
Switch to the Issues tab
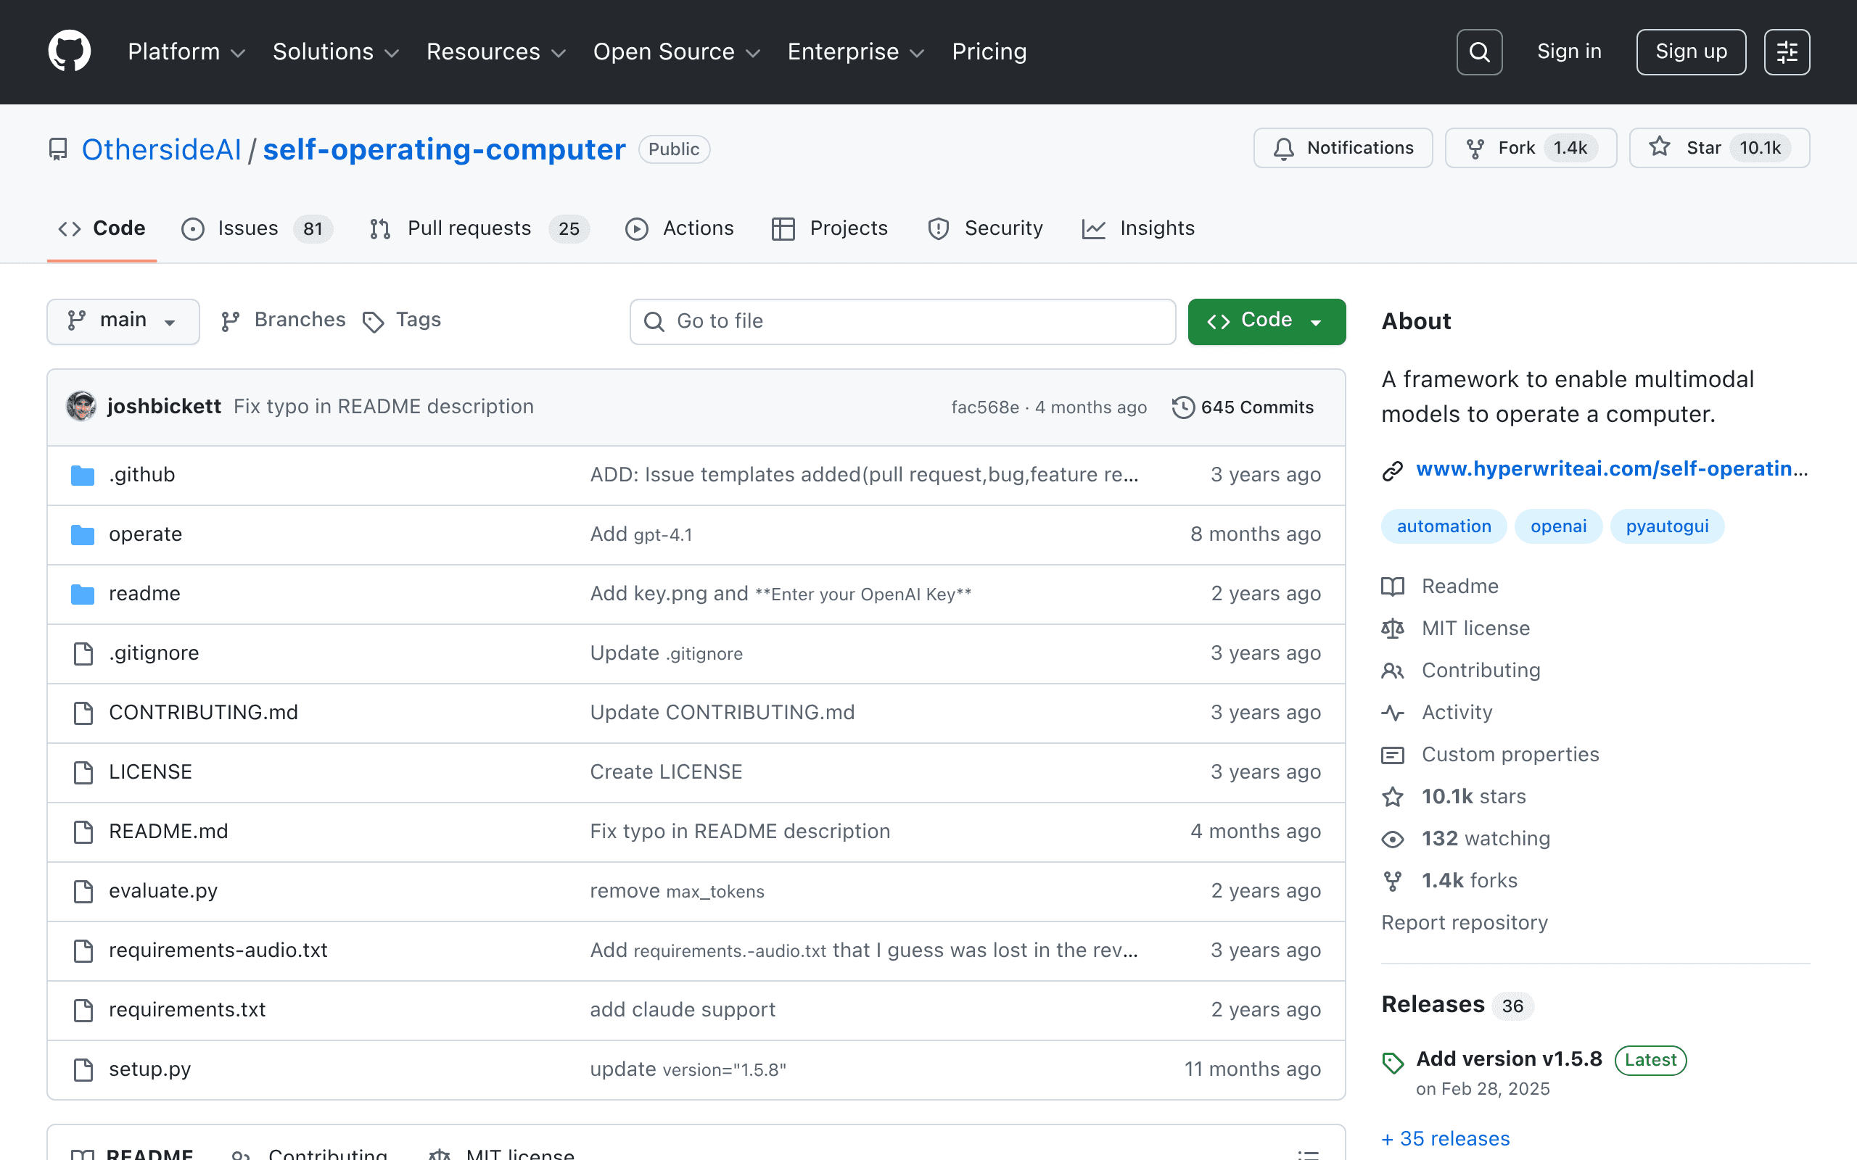coord(256,228)
